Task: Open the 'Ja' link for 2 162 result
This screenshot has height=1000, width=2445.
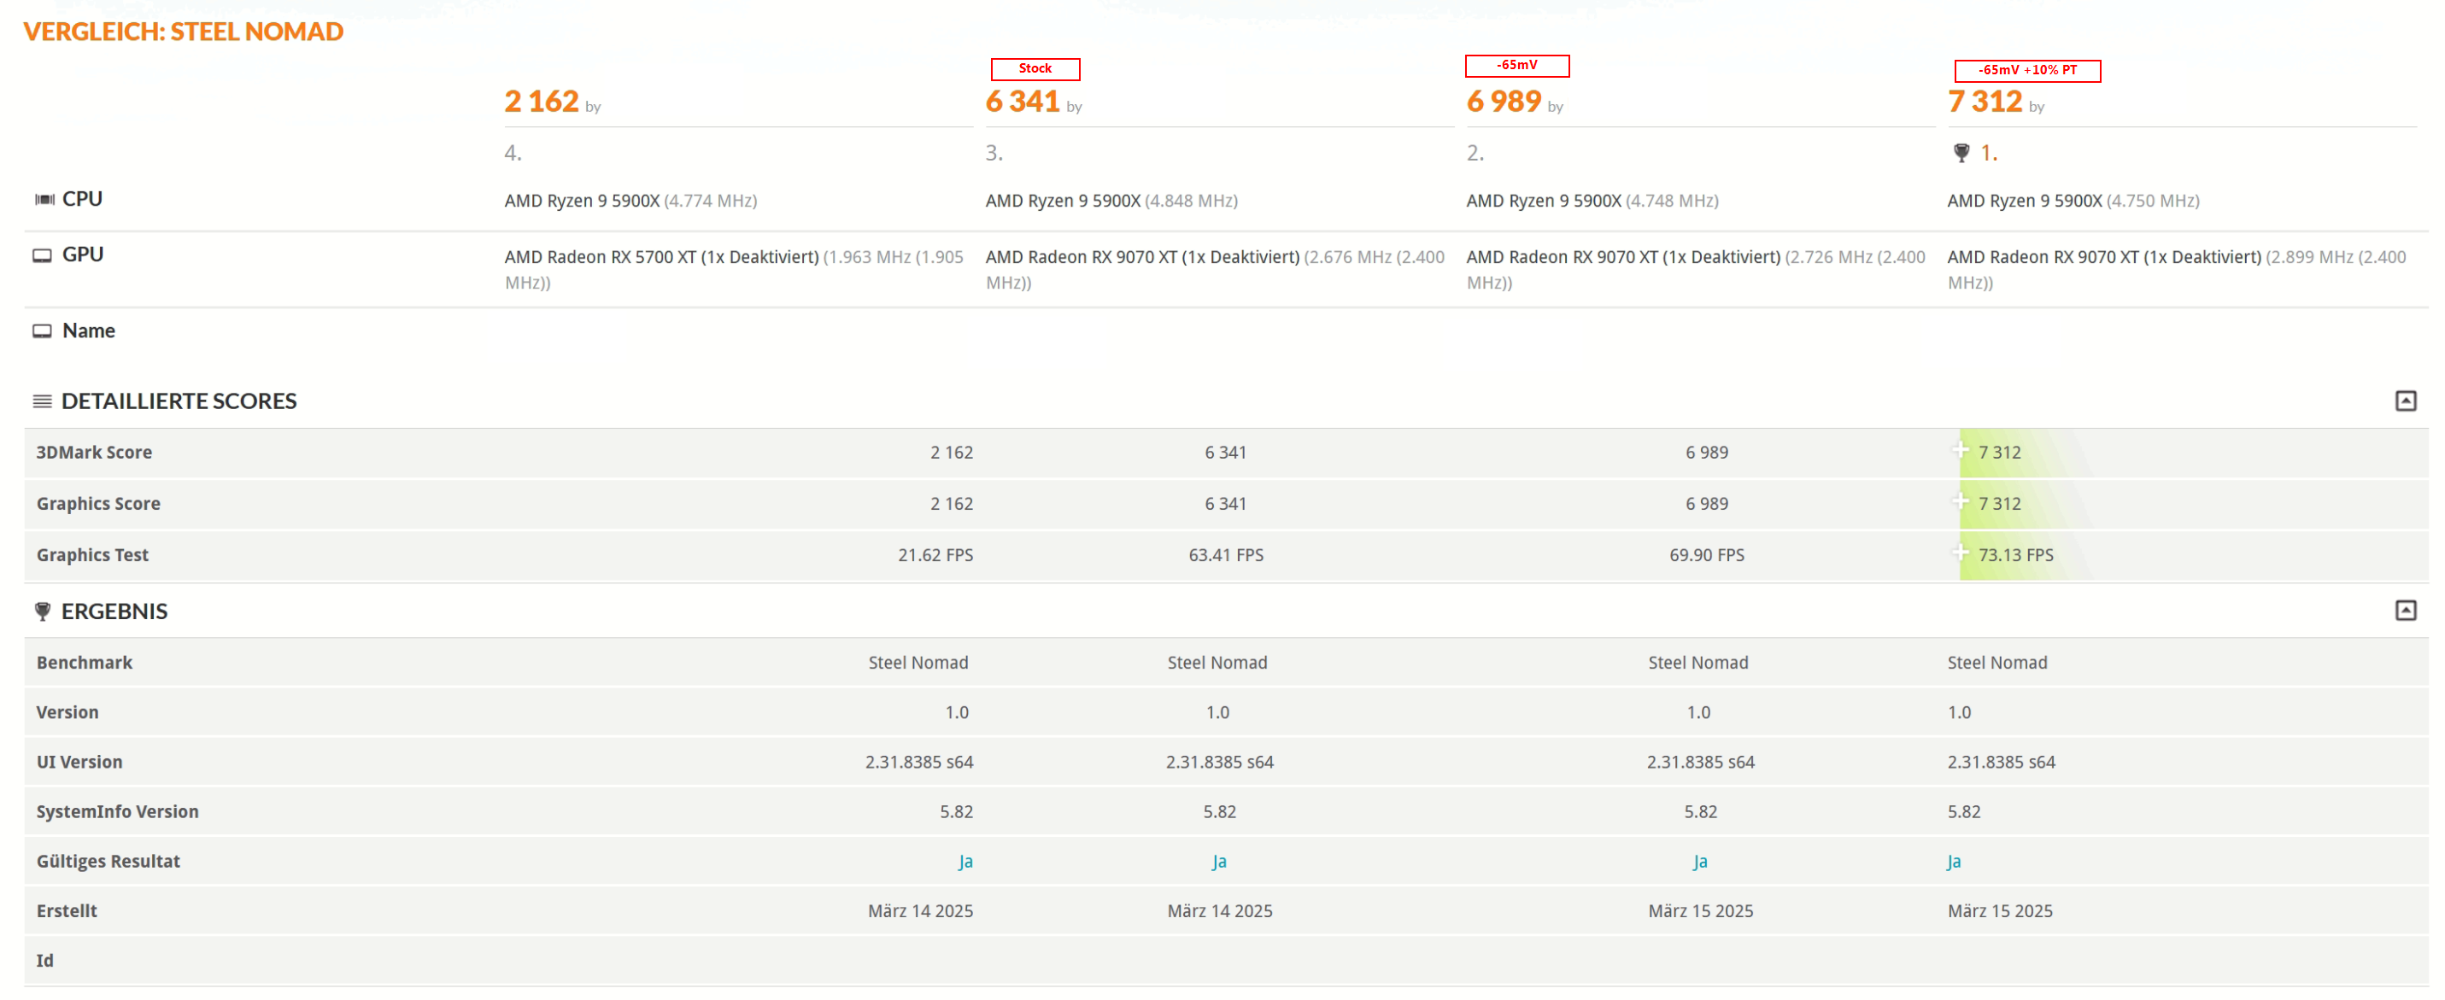Action: [965, 863]
